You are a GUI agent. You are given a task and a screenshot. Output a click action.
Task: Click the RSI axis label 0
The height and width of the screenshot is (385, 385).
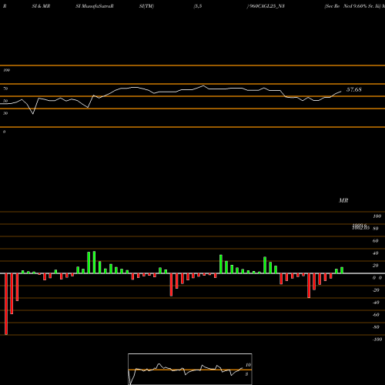(x=4, y=132)
